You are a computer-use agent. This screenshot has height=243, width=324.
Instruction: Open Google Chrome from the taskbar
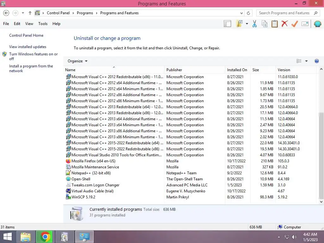tap(45, 237)
